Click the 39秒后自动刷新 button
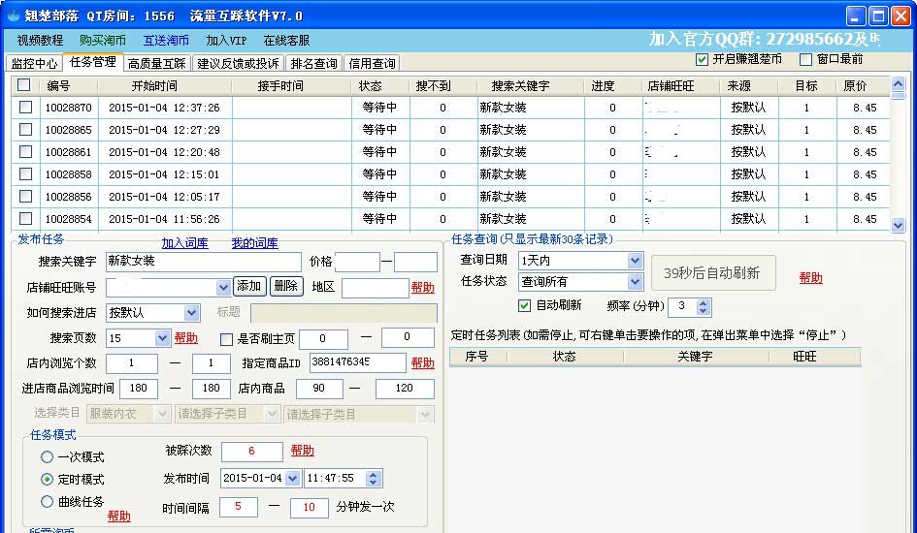This screenshot has height=533, width=917. (713, 272)
